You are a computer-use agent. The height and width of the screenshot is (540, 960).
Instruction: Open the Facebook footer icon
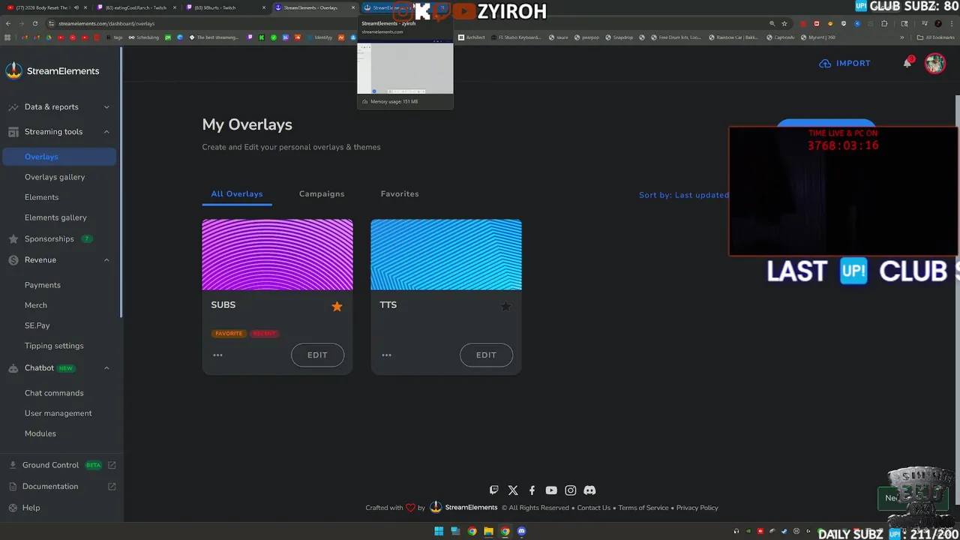(x=532, y=490)
